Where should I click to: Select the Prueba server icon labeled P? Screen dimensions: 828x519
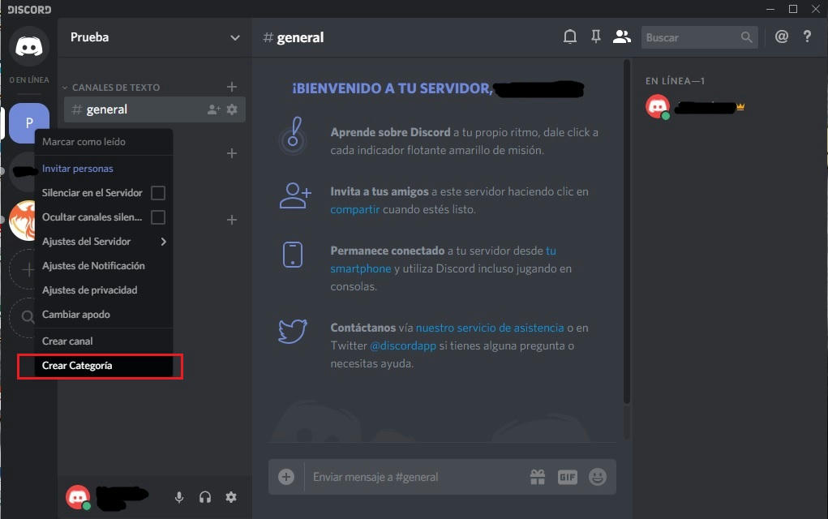coord(29,122)
